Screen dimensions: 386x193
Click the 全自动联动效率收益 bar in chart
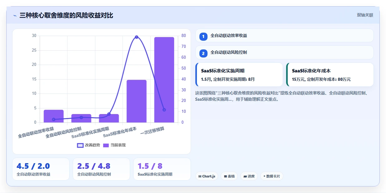(54, 116)
